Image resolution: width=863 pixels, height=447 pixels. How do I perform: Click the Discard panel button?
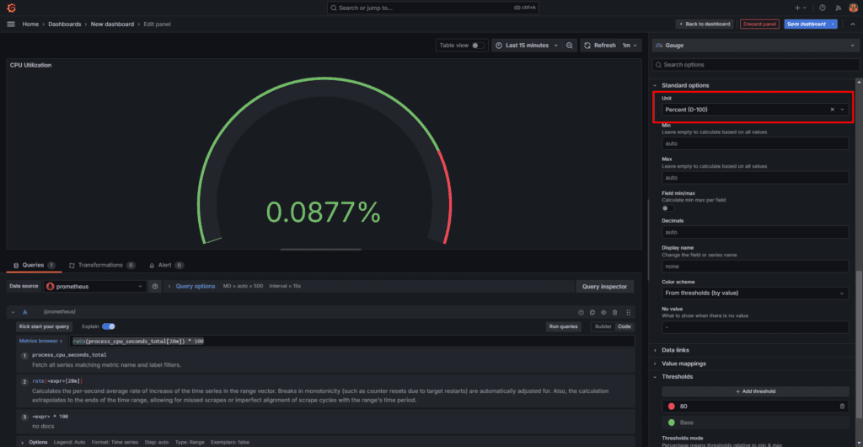tap(759, 24)
